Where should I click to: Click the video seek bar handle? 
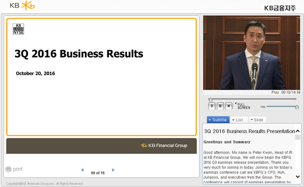click(x=210, y=100)
